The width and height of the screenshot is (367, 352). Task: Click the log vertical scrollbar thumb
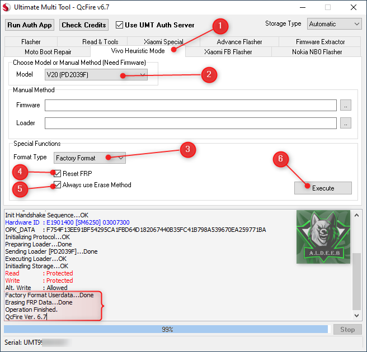[x=356, y=281]
